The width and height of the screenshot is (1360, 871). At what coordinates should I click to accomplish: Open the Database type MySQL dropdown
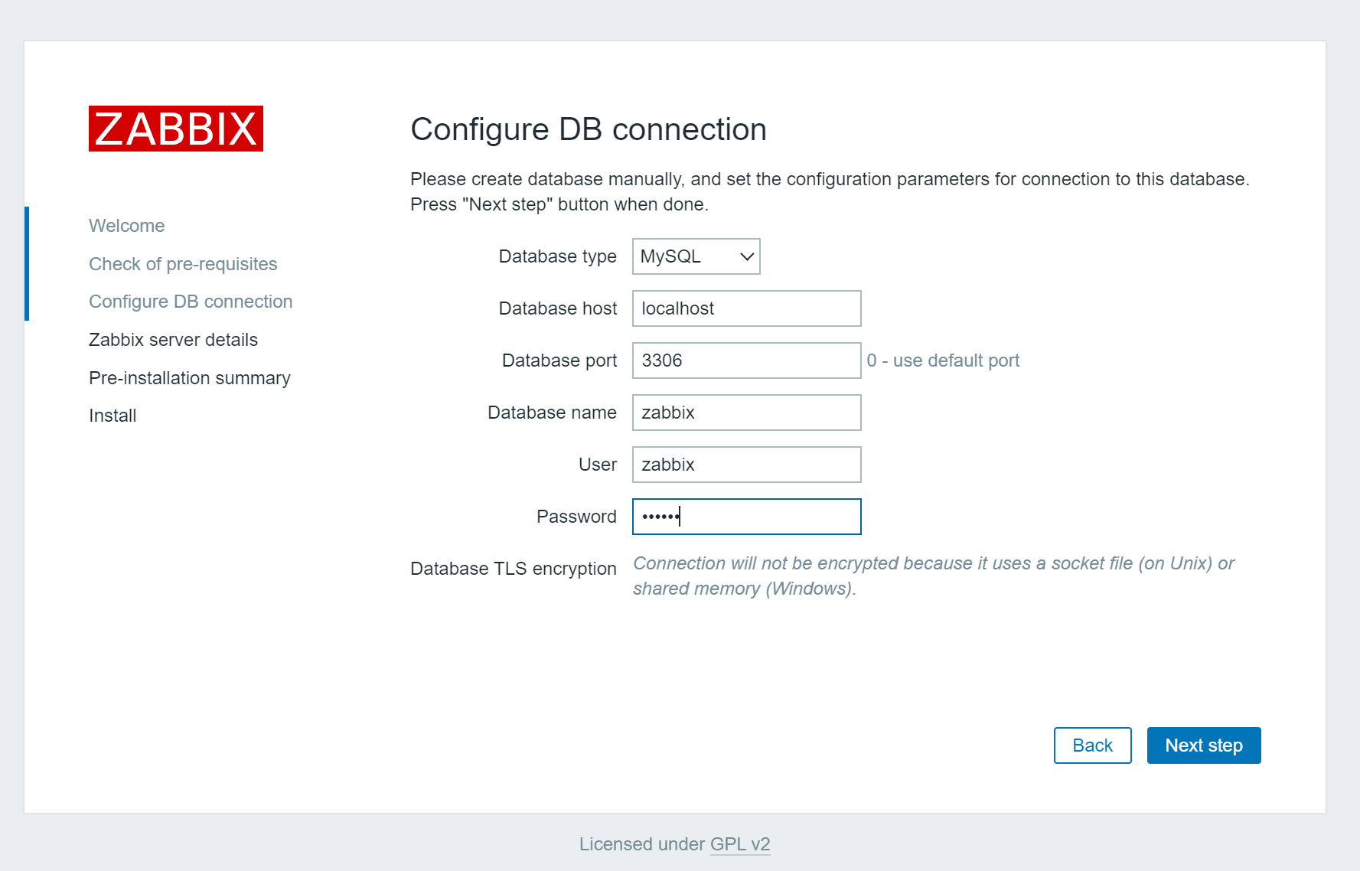pyautogui.click(x=696, y=256)
